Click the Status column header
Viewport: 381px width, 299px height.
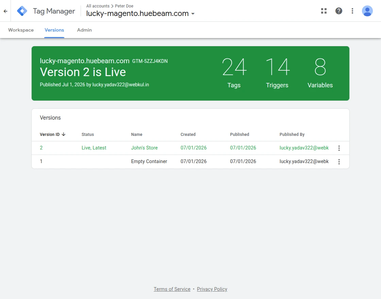(87, 135)
